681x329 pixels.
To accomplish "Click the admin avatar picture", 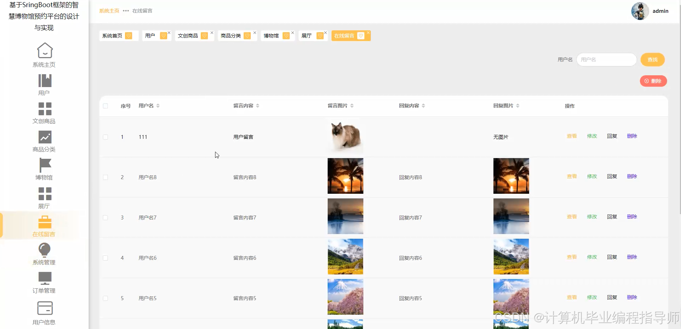I will (x=640, y=11).
